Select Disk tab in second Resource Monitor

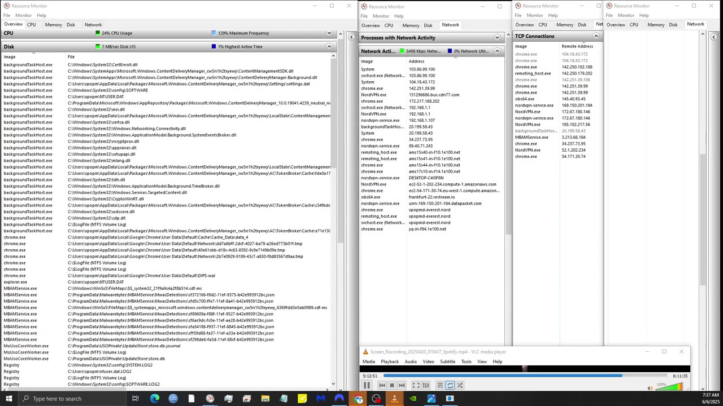tap(428, 25)
